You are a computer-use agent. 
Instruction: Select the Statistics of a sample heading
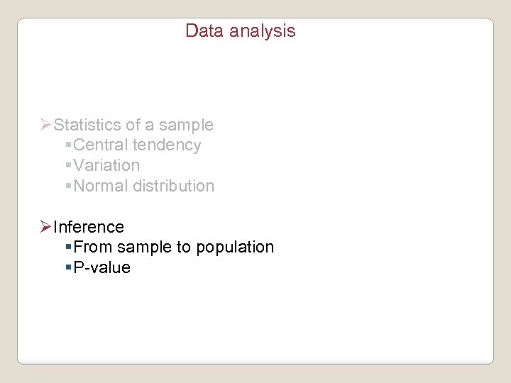point(133,126)
